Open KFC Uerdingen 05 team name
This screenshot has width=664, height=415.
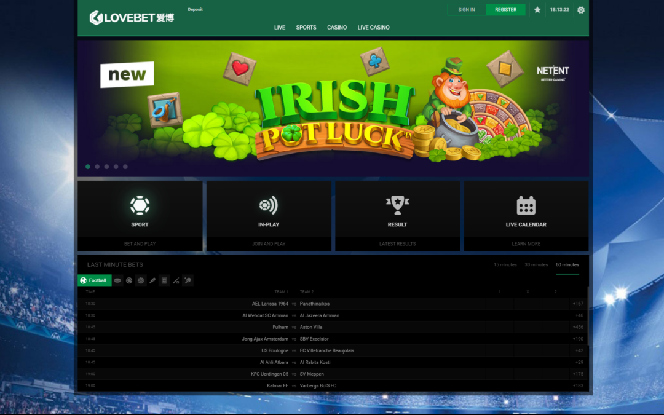(269, 374)
